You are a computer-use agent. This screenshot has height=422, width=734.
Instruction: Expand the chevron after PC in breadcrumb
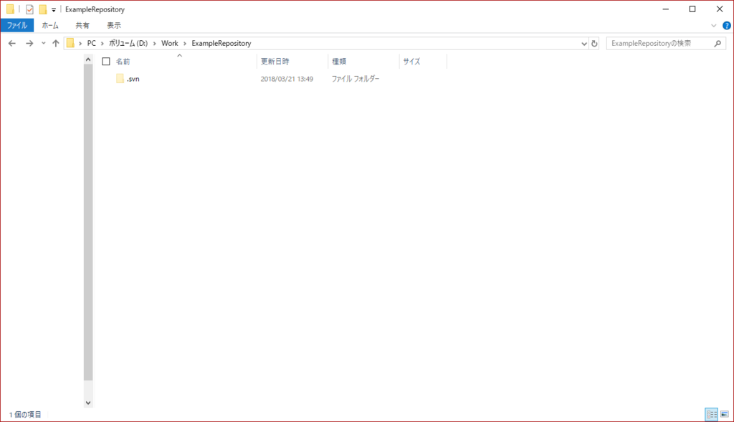103,44
